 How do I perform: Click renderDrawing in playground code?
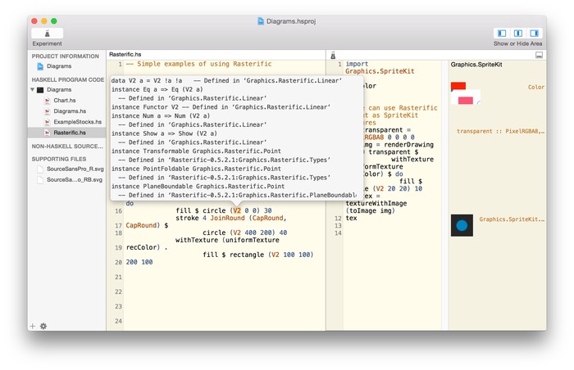pos(408,144)
